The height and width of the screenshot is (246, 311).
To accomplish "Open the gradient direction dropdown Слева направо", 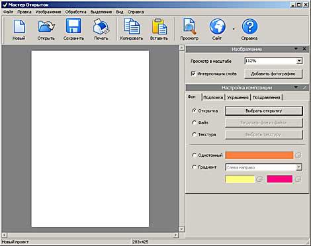I will click(299, 167).
